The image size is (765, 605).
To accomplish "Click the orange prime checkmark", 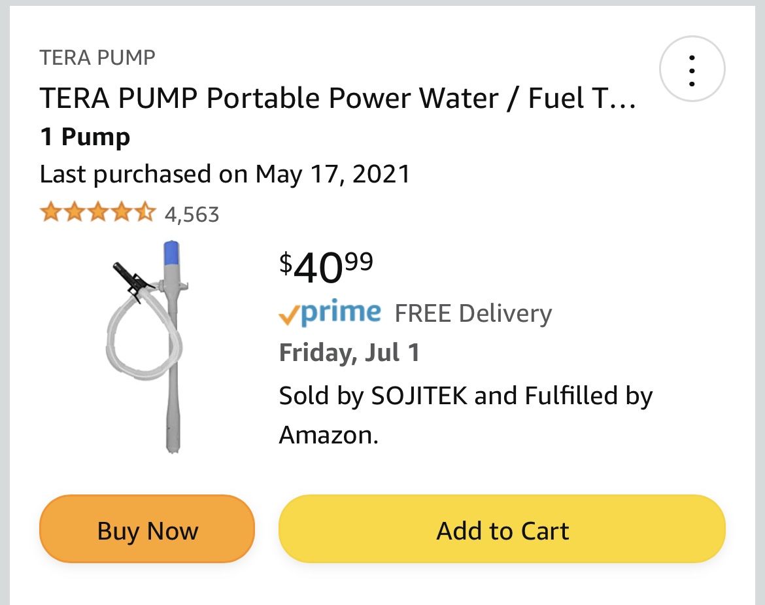I will tap(288, 317).
